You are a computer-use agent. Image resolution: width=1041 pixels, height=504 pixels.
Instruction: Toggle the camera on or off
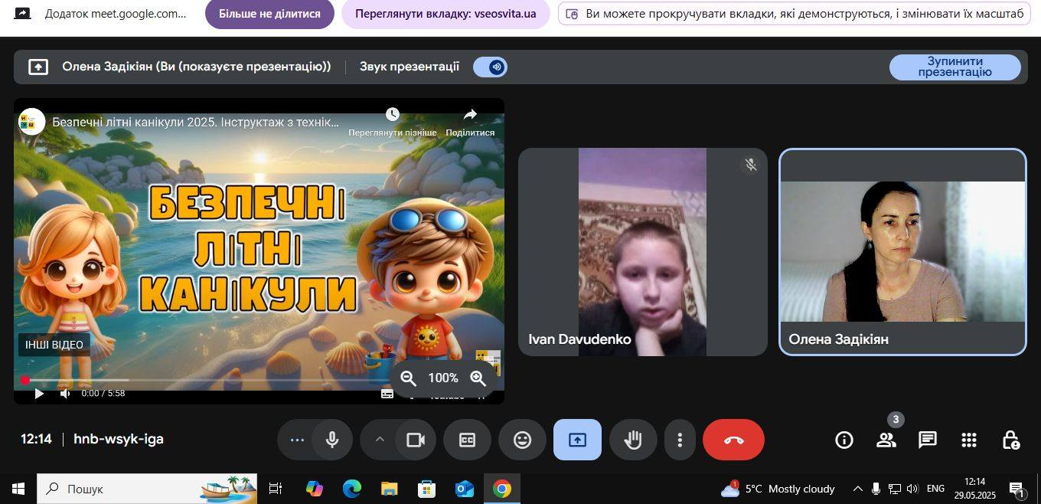click(x=416, y=440)
